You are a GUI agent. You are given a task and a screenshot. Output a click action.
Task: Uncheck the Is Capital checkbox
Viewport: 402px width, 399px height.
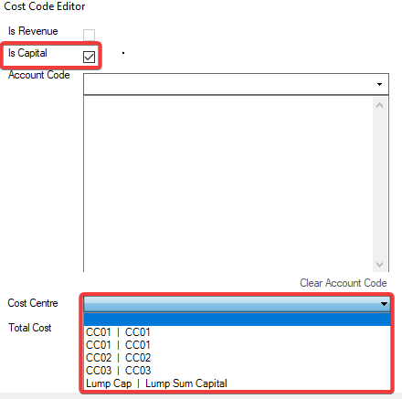click(x=89, y=57)
